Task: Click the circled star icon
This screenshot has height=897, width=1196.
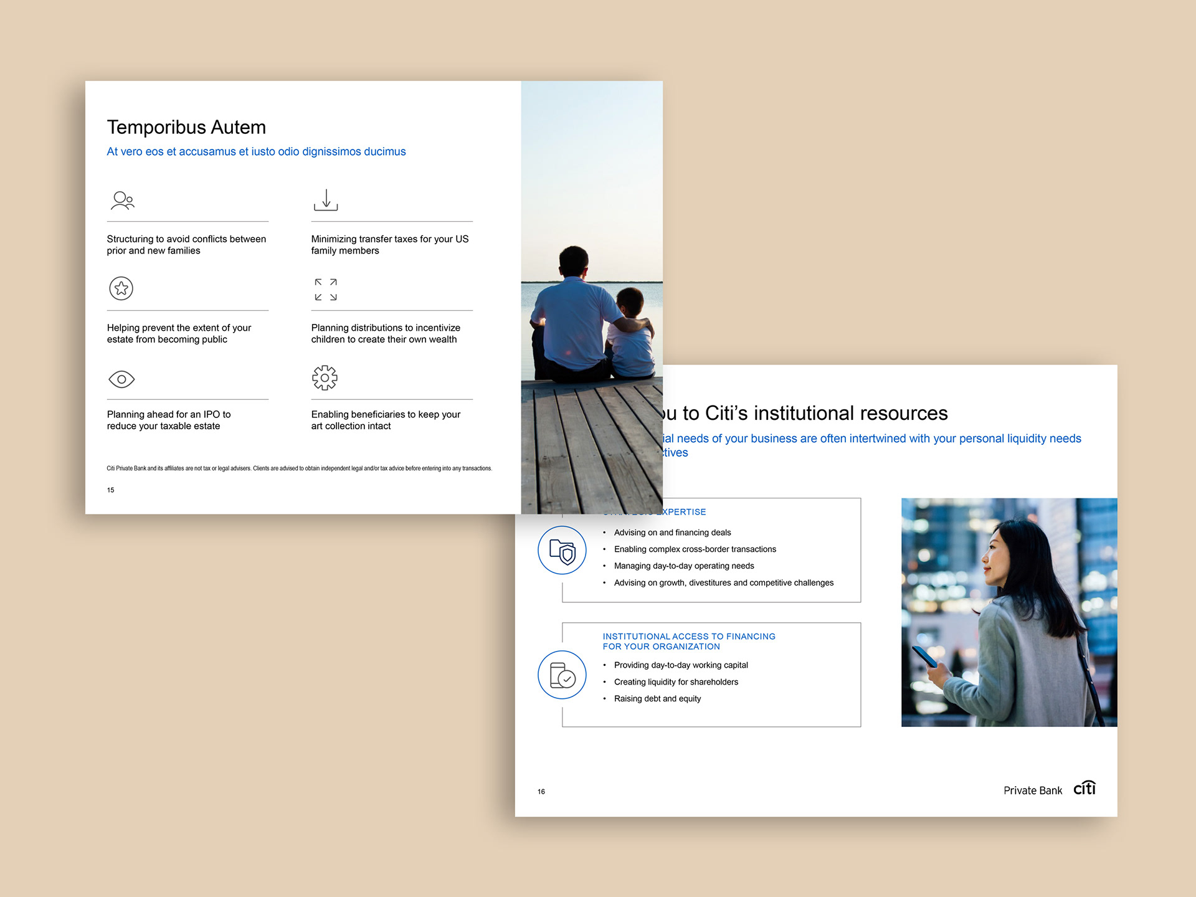Action: (x=121, y=288)
